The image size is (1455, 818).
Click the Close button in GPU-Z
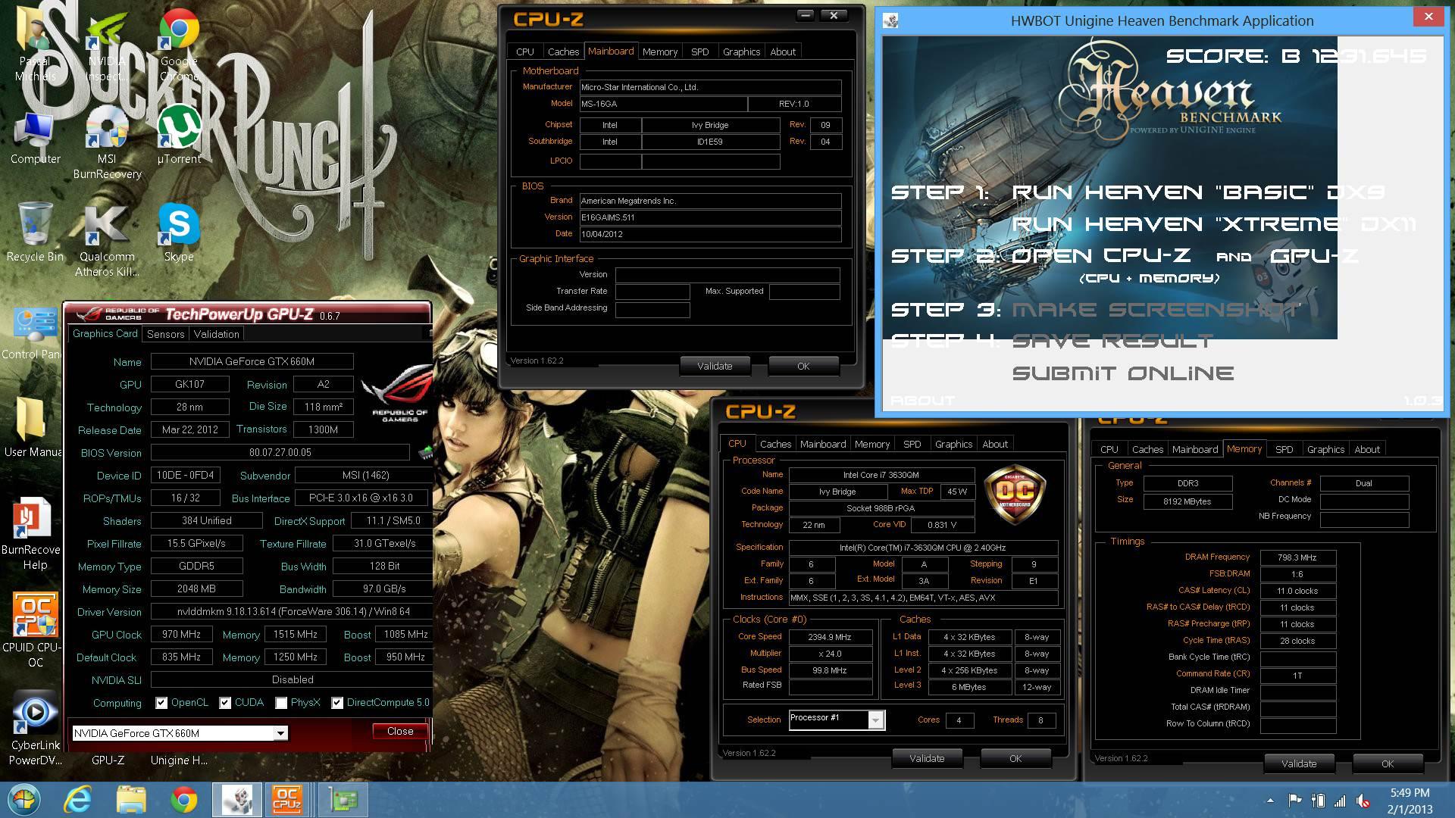click(x=400, y=731)
